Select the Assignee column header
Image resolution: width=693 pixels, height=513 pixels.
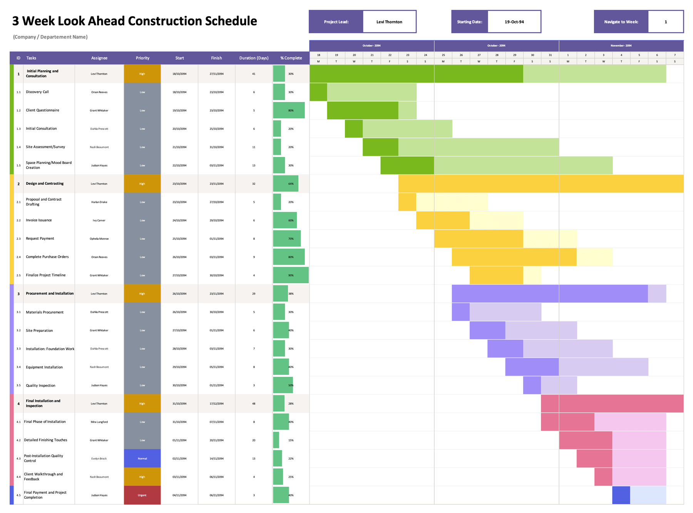99,58
